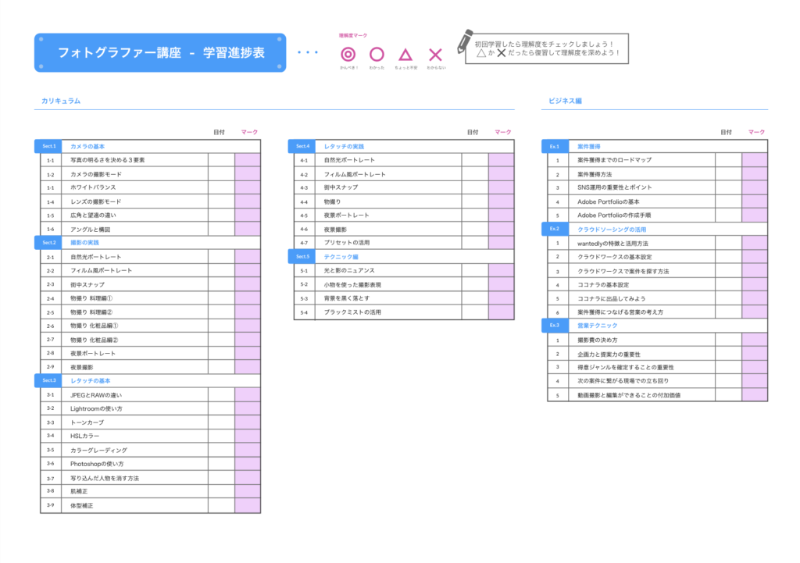
Task: Select the カリキュラム section heading
Action: click(61, 101)
